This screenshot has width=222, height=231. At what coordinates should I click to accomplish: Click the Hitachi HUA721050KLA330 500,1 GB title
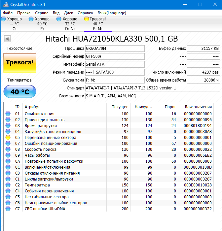[112, 39]
